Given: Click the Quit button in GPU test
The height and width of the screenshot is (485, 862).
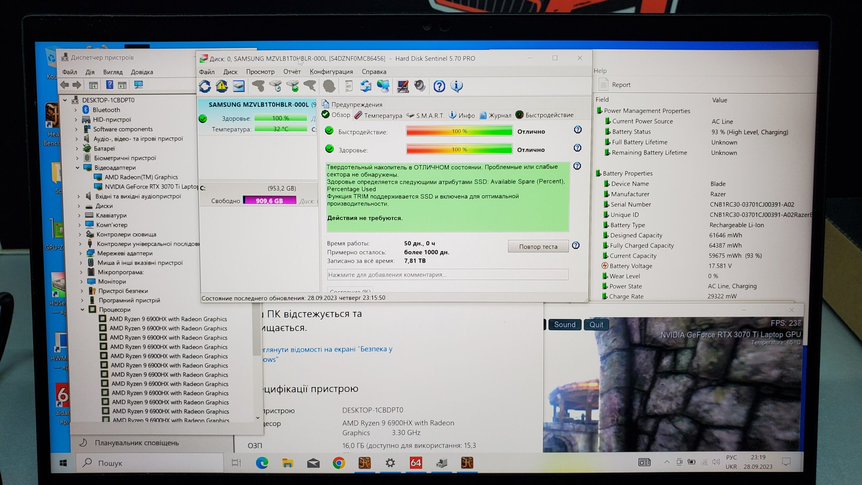Looking at the screenshot, I should pyautogui.click(x=596, y=325).
